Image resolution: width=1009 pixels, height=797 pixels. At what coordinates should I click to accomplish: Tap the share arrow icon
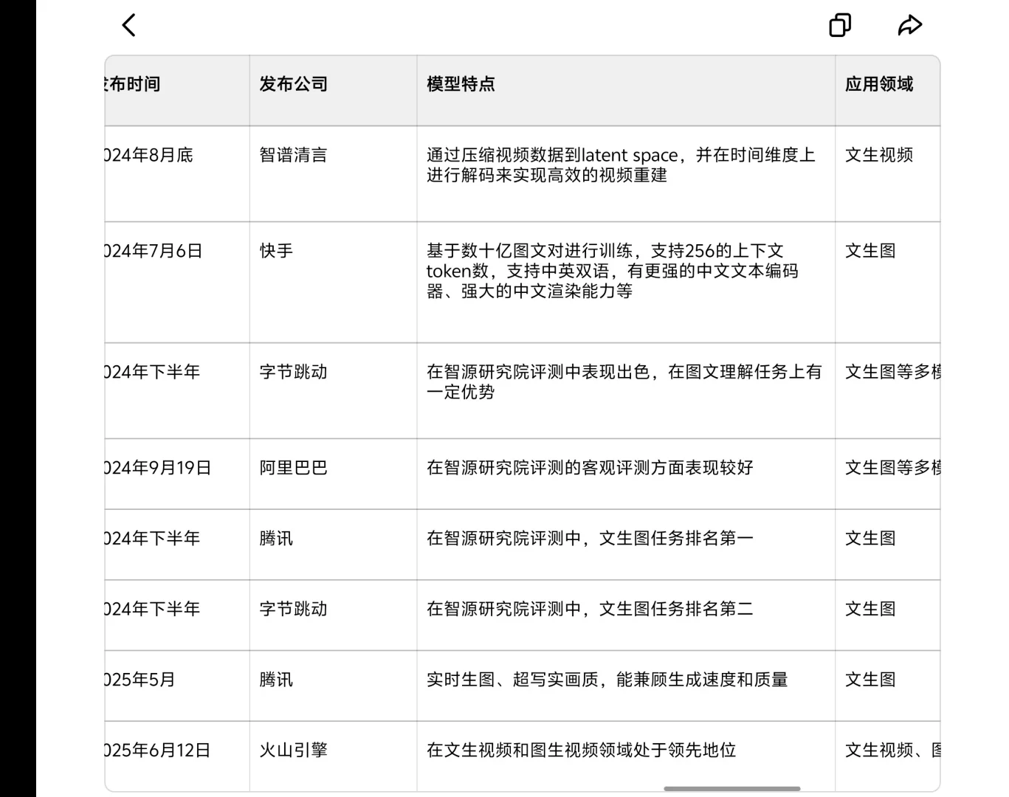click(909, 25)
